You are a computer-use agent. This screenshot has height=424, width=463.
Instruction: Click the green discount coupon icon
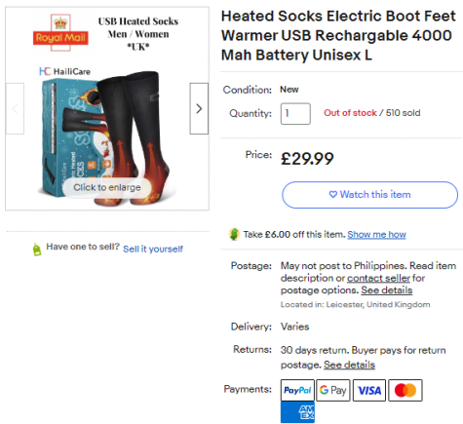point(234,234)
